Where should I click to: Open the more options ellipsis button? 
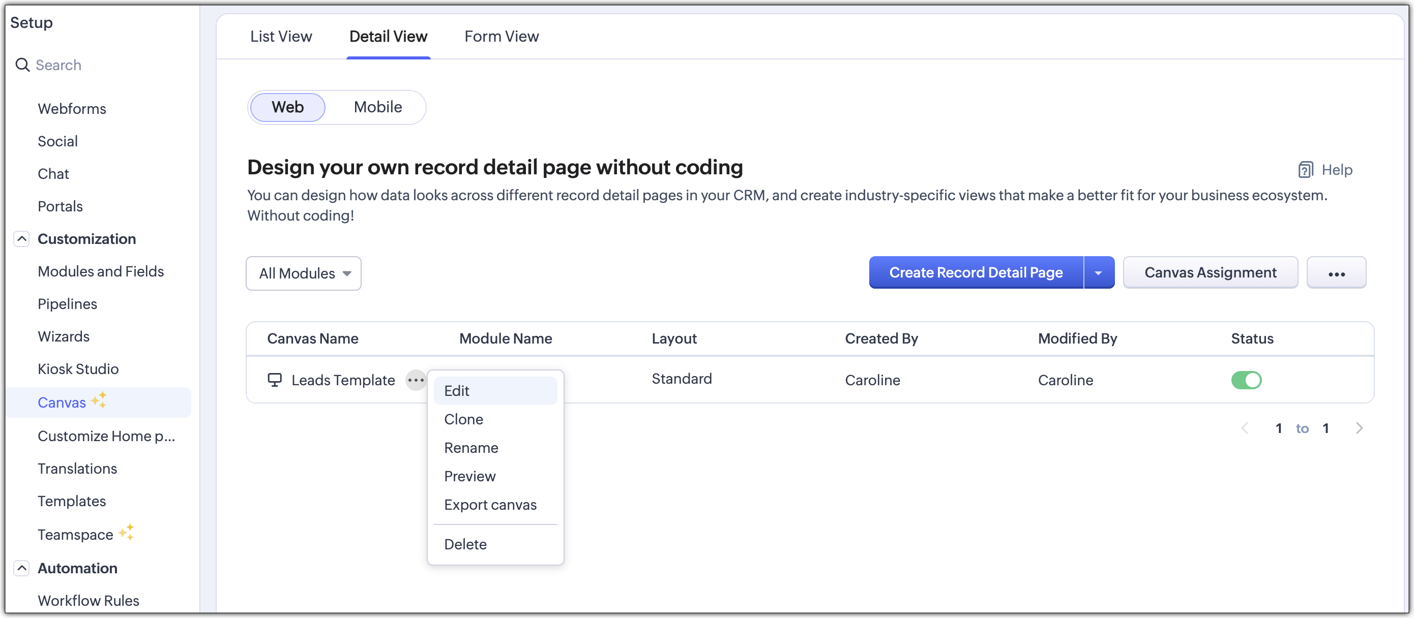click(x=1336, y=273)
